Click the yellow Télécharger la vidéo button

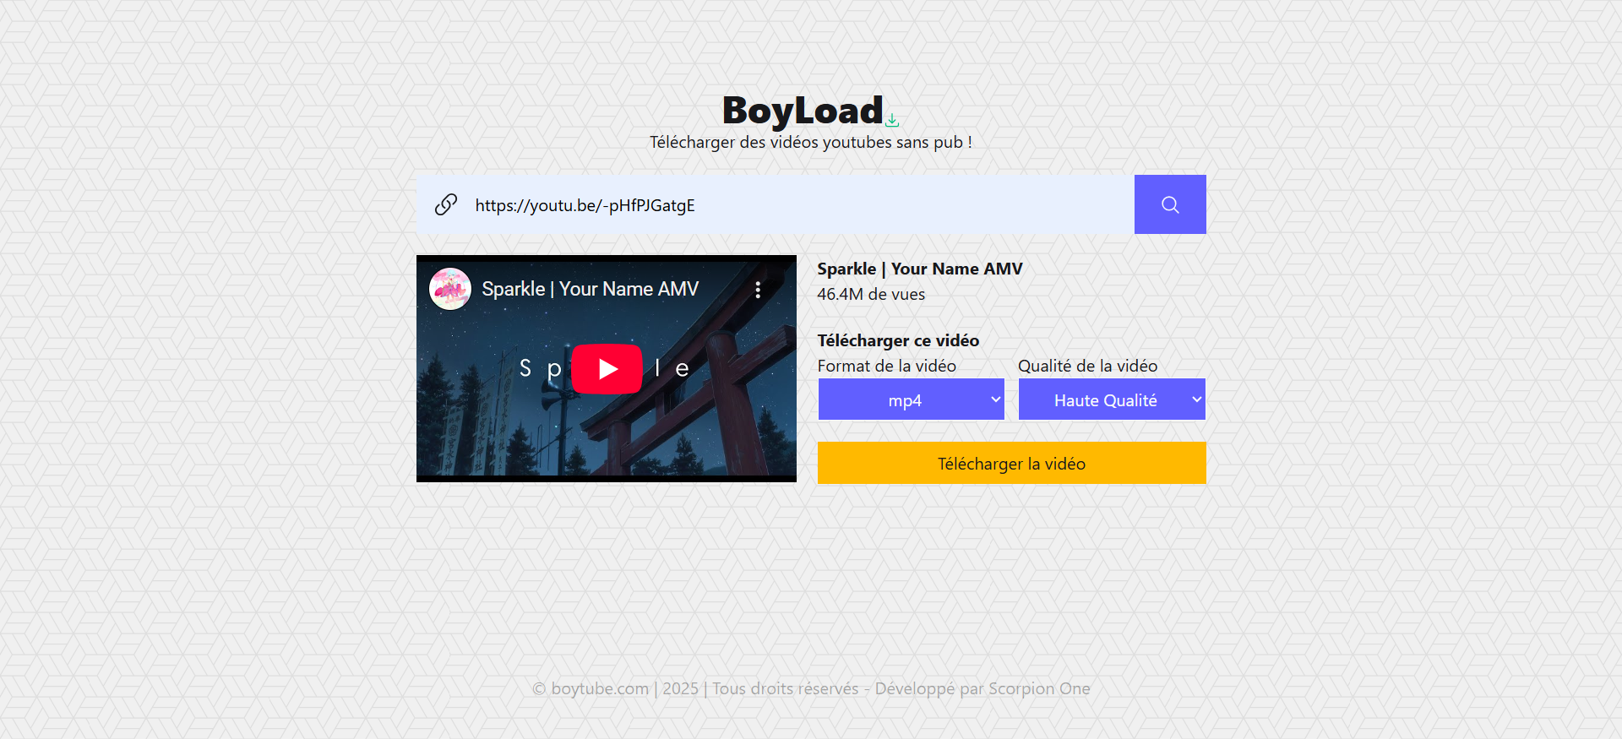click(x=1011, y=463)
